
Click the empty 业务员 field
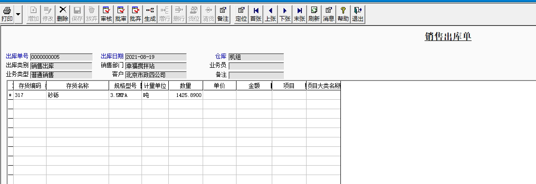tap(256, 66)
